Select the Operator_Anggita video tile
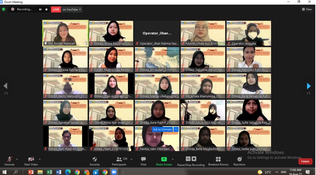 pyautogui.click(x=249, y=33)
